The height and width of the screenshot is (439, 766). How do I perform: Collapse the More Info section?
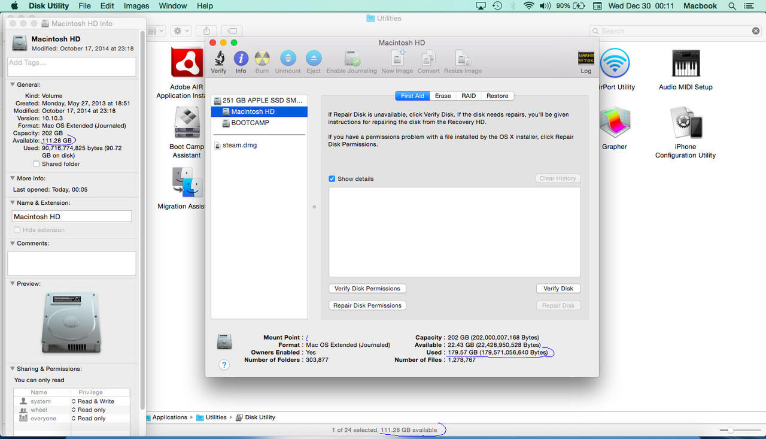click(x=13, y=178)
